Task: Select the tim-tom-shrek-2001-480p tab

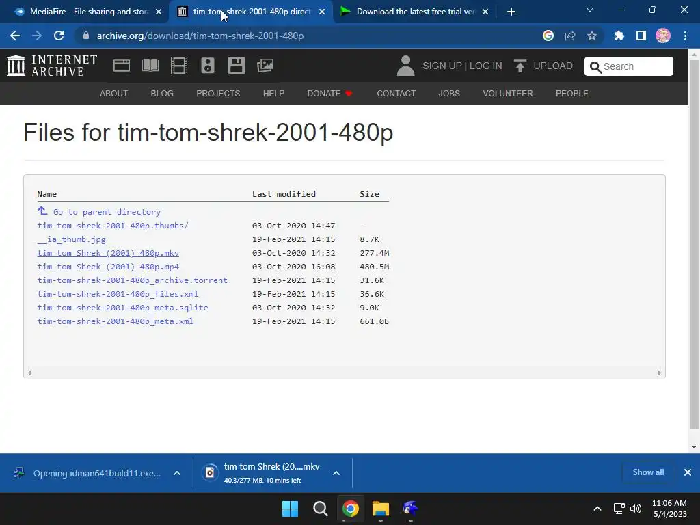Action: [x=251, y=12]
